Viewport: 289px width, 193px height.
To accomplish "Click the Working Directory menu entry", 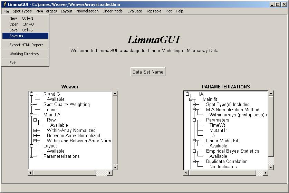I will pos(24,54).
